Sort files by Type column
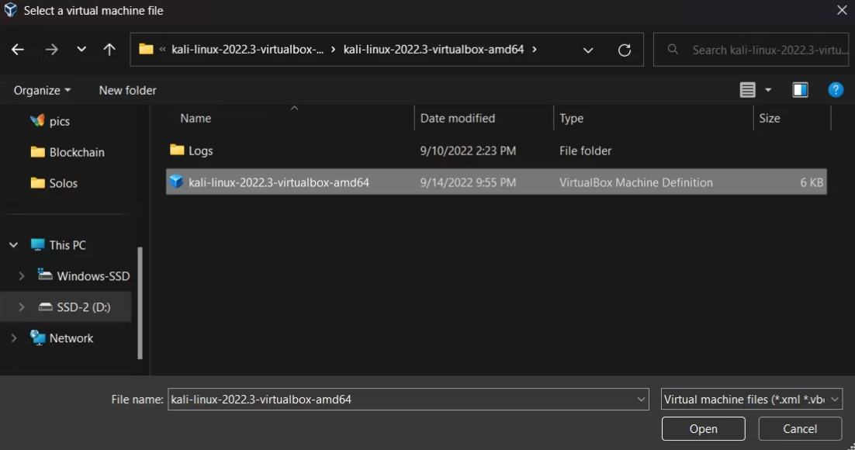Screen dimensions: 855x450 click(x=572, y=119)
